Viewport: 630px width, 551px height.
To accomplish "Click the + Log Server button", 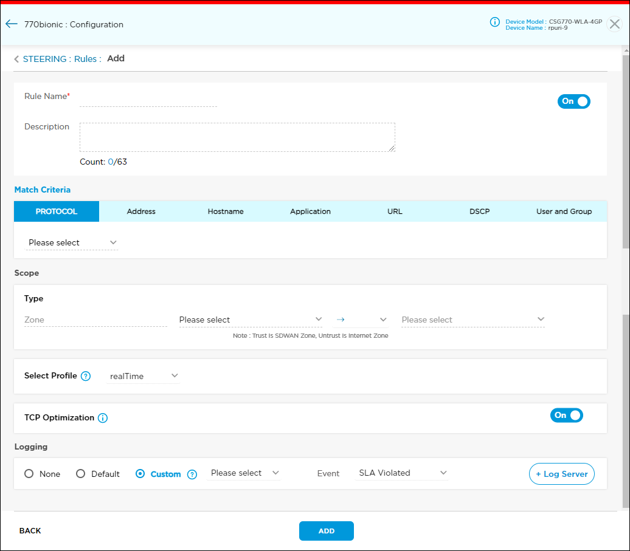I will [561, 474].
